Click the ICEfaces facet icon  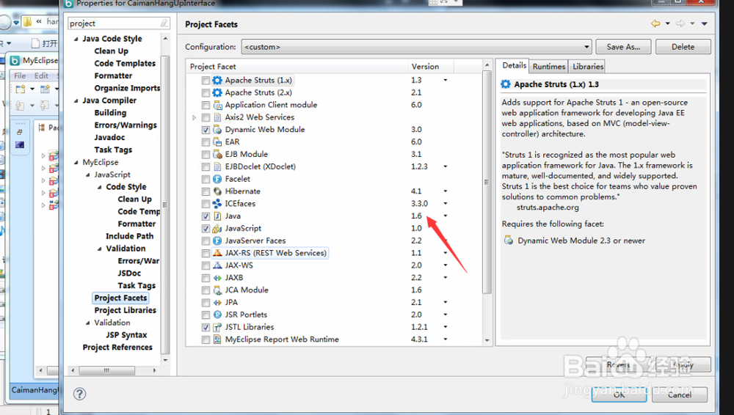pyautogui.click(x=217, y=204)
